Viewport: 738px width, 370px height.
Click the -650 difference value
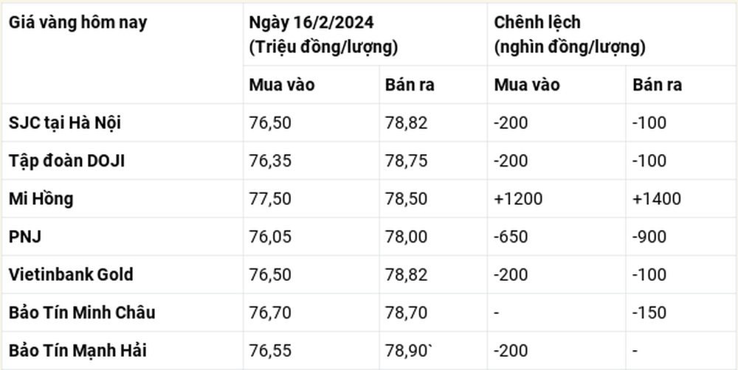pyautogui.click(x=511, y=237)
